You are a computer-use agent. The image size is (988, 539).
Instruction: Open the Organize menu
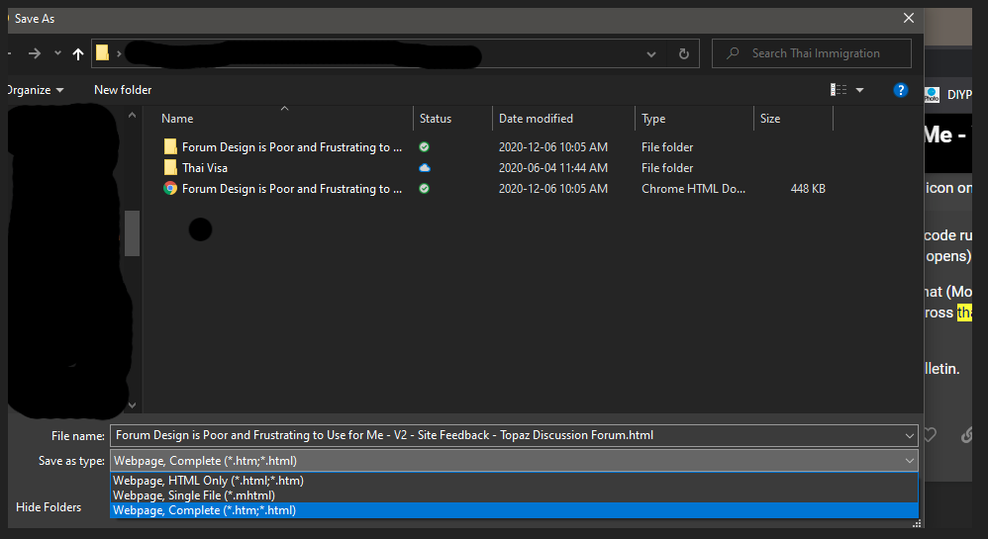click(x=34, y=90)
